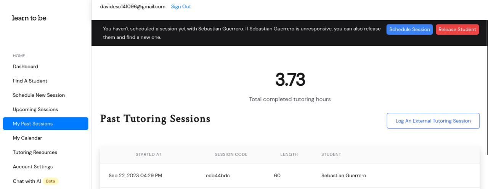
Task: Click session code ecb44bdc
Action: [218, 176]
